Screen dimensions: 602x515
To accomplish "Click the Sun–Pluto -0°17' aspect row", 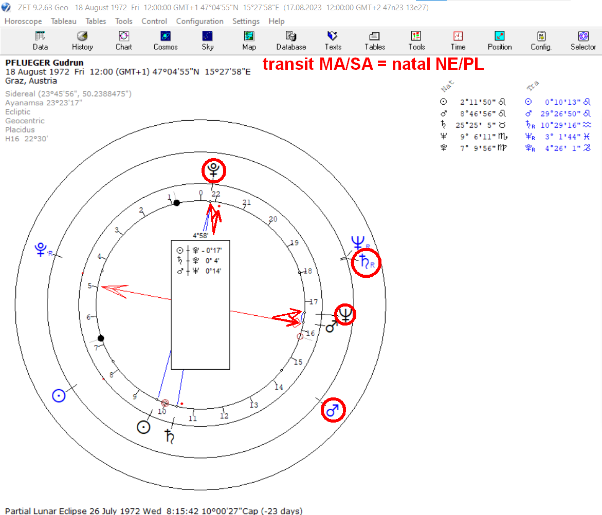I will 199,251.
